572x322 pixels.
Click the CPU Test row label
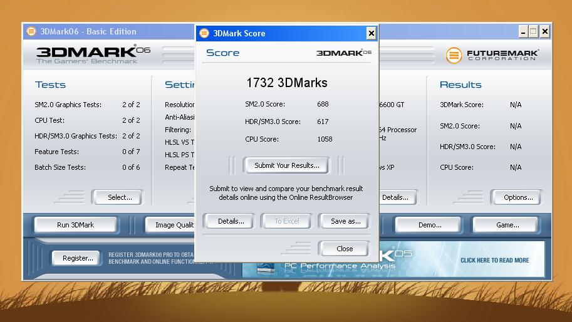click(49, 120)
